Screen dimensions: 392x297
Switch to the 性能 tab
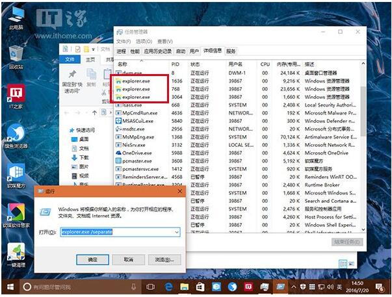135,51
